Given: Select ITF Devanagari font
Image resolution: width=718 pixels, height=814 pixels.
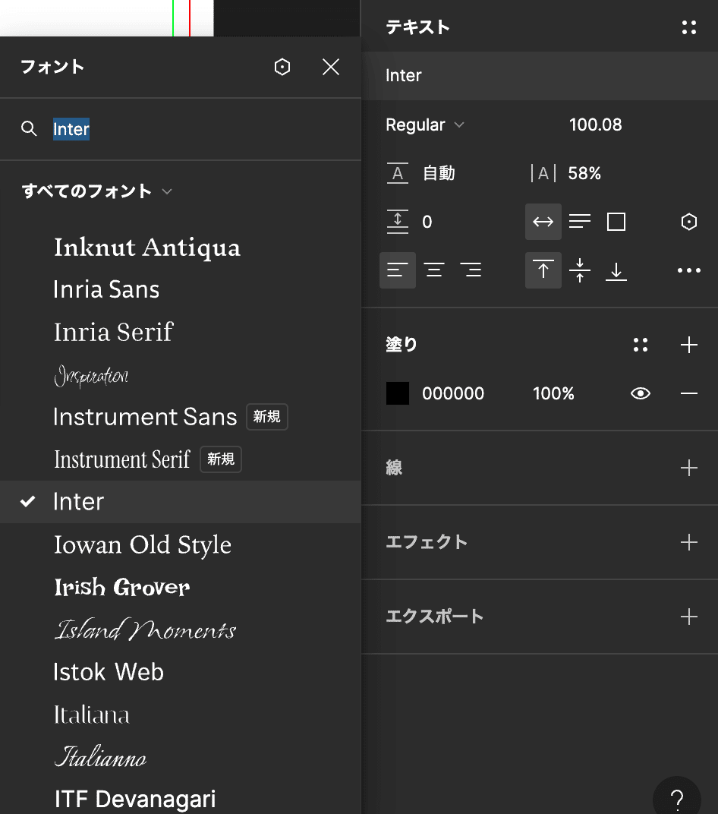Looking at the screenshot, I should click(x=135, y=800).
